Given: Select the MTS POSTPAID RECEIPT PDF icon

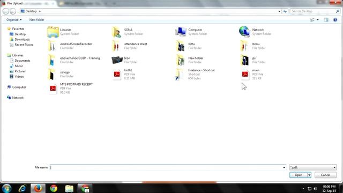Looking at the screenshot, I should [53, 88].
